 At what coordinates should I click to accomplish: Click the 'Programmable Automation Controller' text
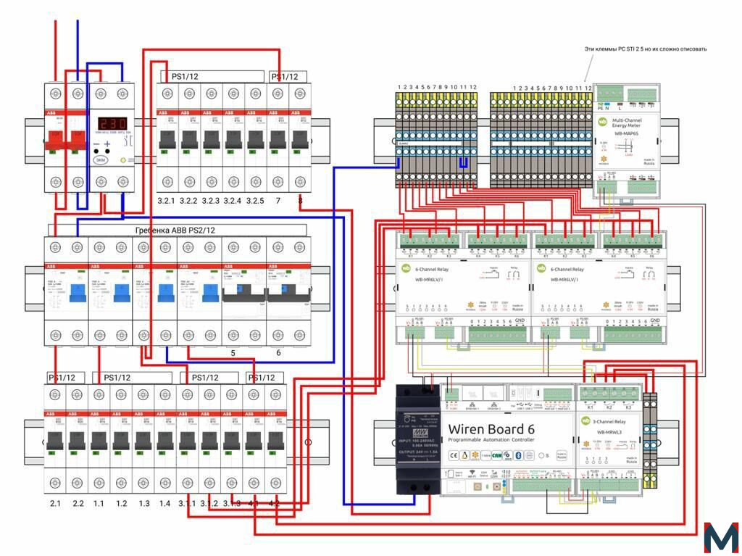(491, 440)
